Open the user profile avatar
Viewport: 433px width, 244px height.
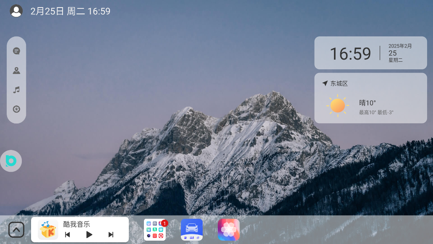(16, 11)
